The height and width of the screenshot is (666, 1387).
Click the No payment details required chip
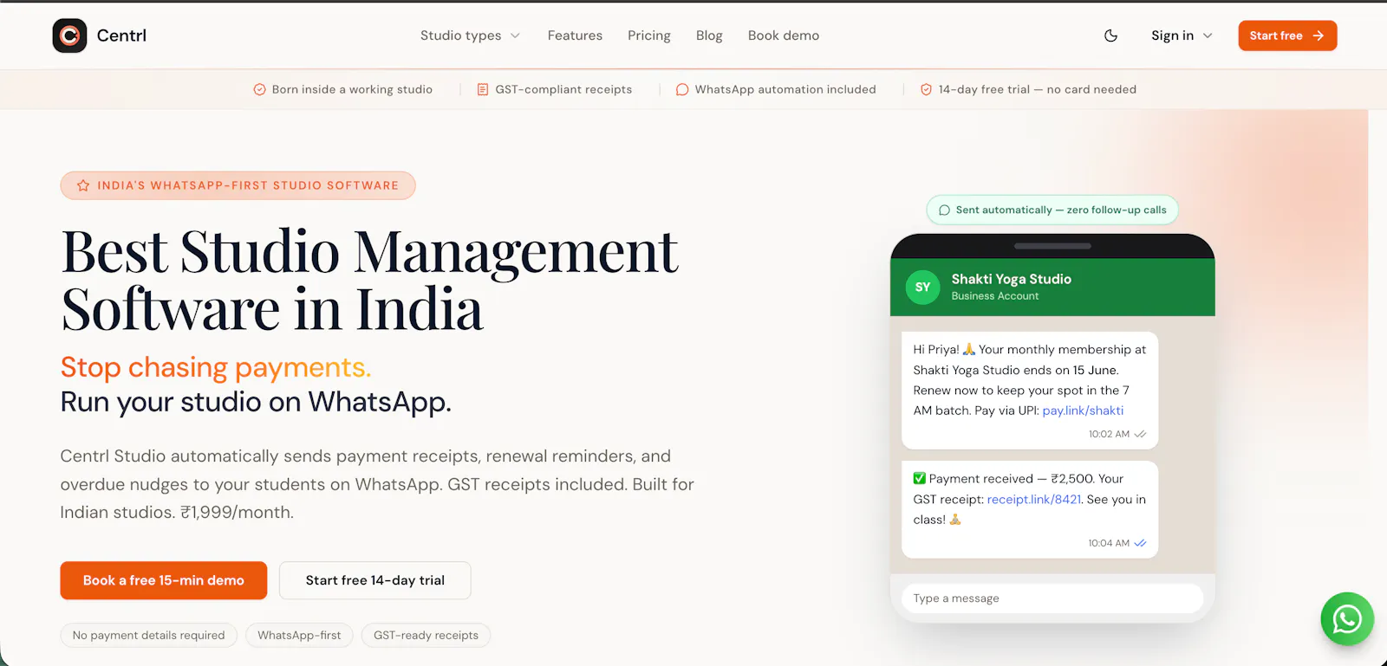click(148, 635)
